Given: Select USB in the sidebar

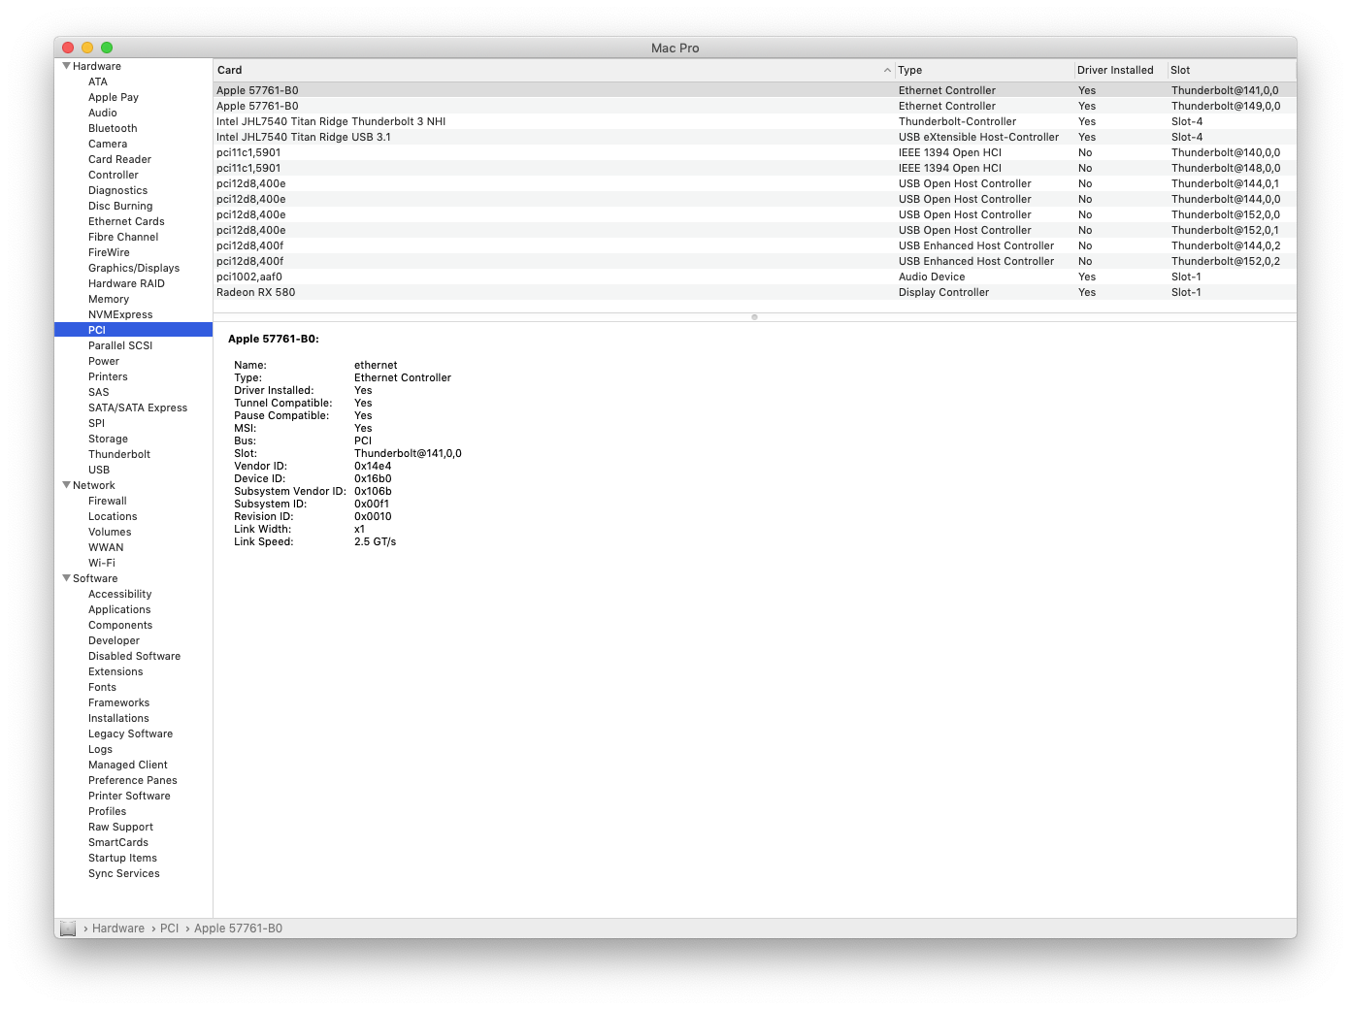Looking at the screenshot, I should tap(99, 470).
